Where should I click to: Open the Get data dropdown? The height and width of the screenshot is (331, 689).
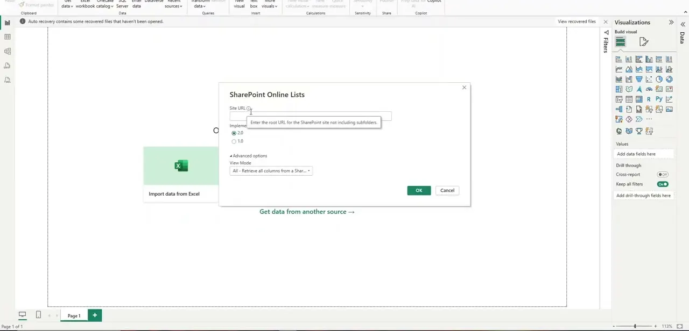(67, 4)
